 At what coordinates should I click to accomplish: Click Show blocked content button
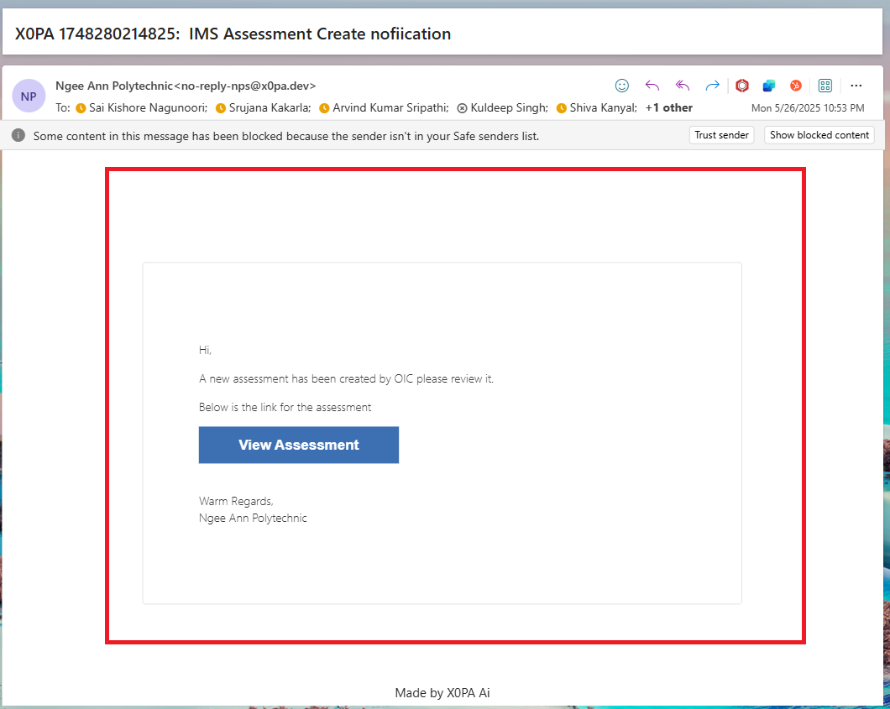[x=819, y=135]
